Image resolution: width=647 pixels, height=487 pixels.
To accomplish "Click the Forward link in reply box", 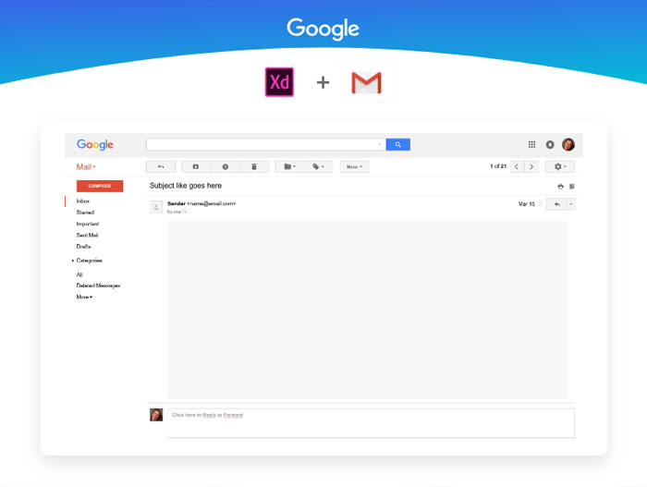I will 233,415.
